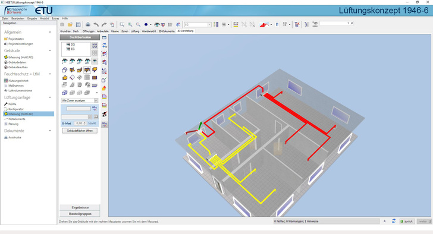This screenshot has height=234, width=433.
Task: Toggle the brown grid panel display icon
Action: 95,77
